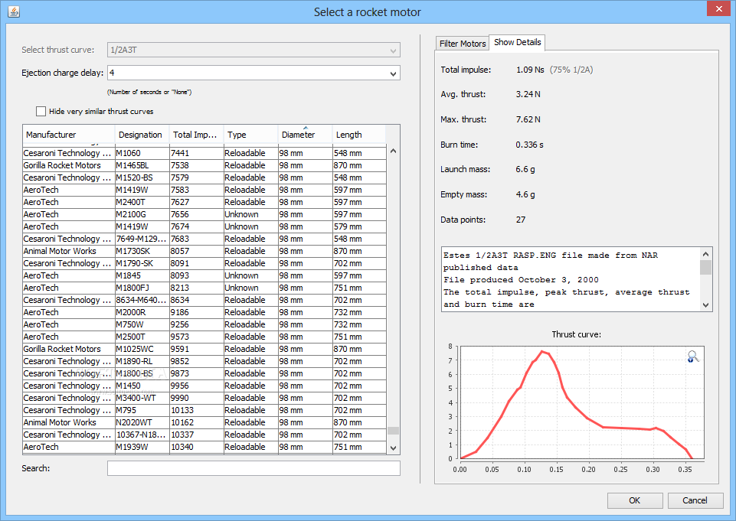Screen dimensions: 736x521
Task: Click the Search input field
Action: tap(254, 468)
